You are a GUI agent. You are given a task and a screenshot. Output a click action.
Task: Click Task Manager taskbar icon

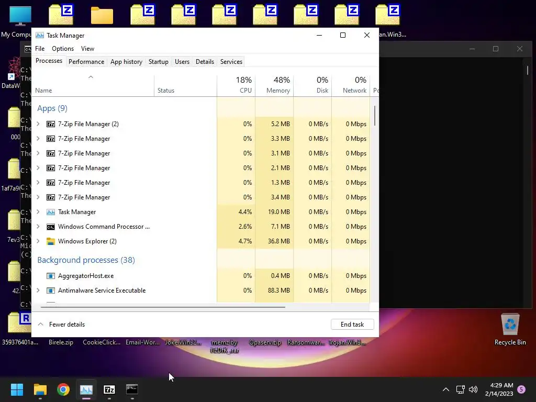click(x=86, y=389)
